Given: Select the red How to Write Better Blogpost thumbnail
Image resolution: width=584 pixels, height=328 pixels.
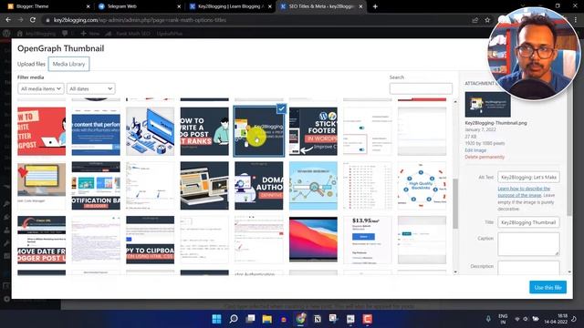Looking at the screenshot, I should coord(41,131).
